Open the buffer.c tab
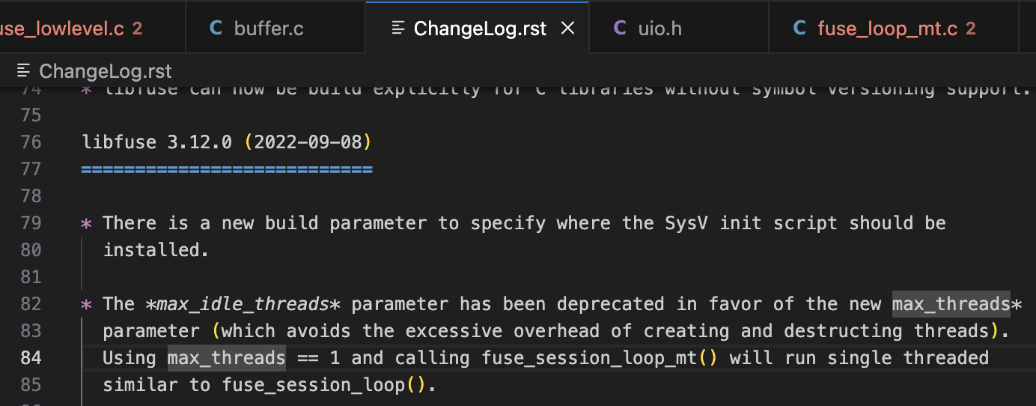The image size is (1036, 406). point(269,29)
